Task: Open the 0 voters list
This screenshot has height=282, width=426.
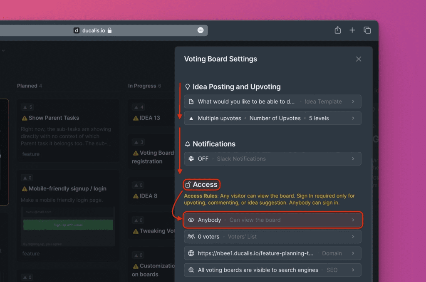Action: [272, 237]
